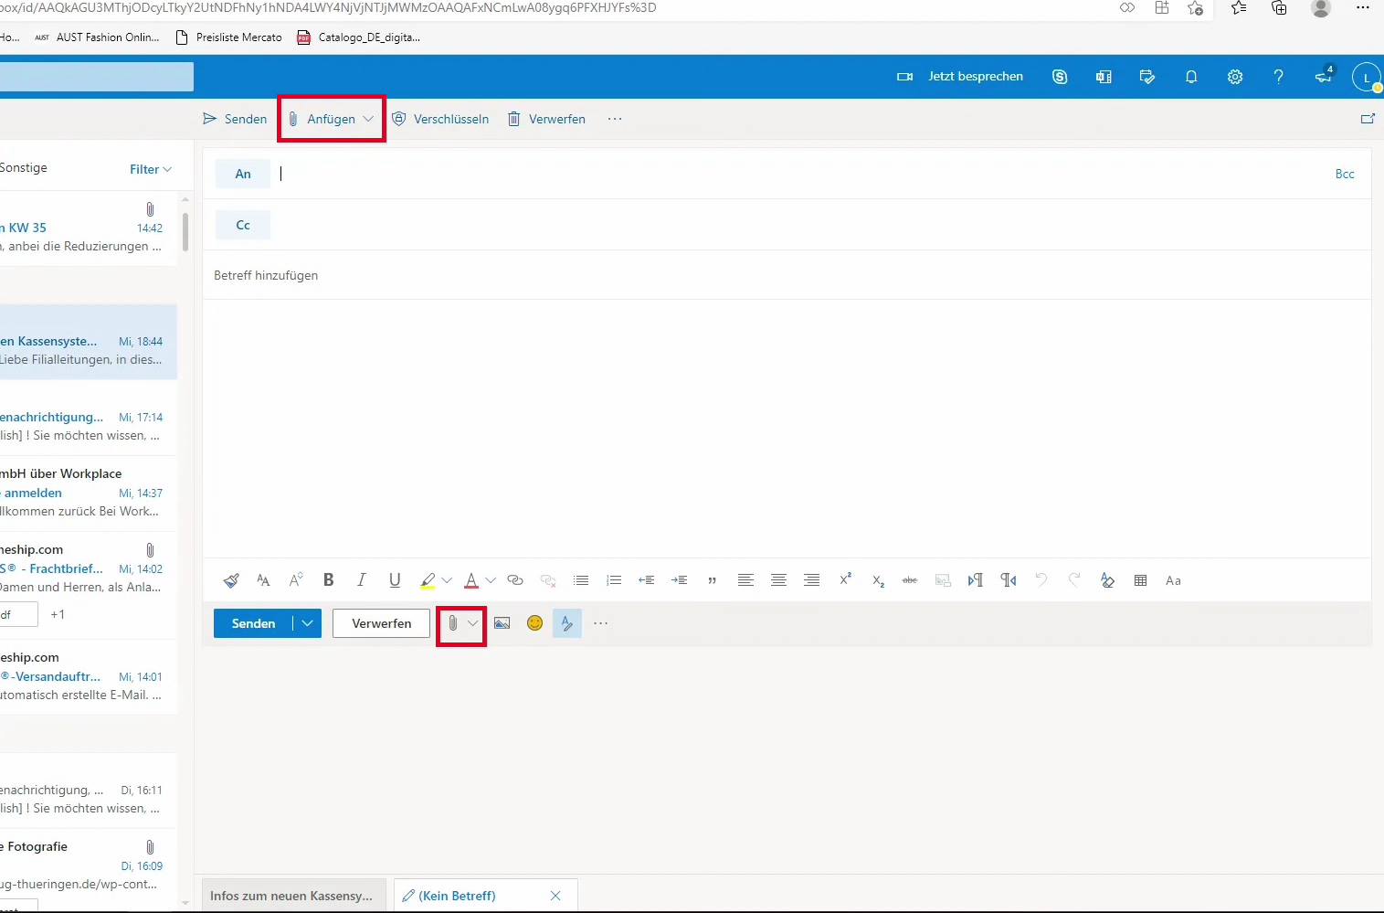The width and height of the screenshot is (1384, 913).
Task: Insert a hyperlink via the link icon
Action: pyautogui.click(x=515, y=580)
